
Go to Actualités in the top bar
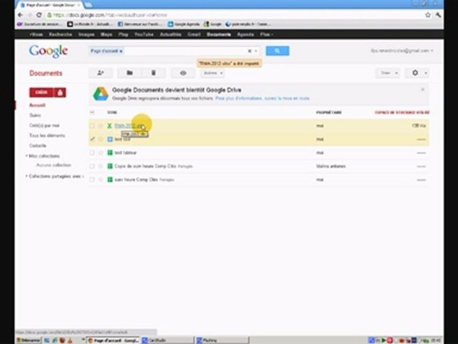[x=171, y=34]
